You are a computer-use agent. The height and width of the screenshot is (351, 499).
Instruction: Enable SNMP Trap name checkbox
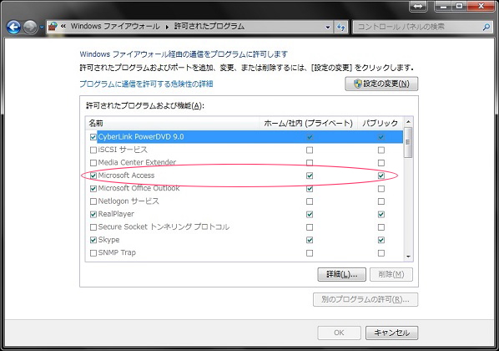(x=93, y=253)
